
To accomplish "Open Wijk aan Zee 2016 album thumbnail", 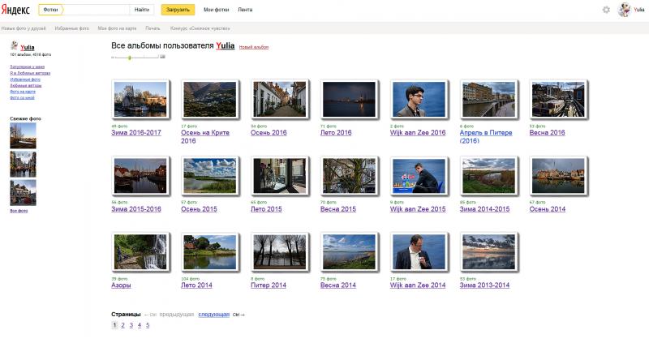I will 419,99.
